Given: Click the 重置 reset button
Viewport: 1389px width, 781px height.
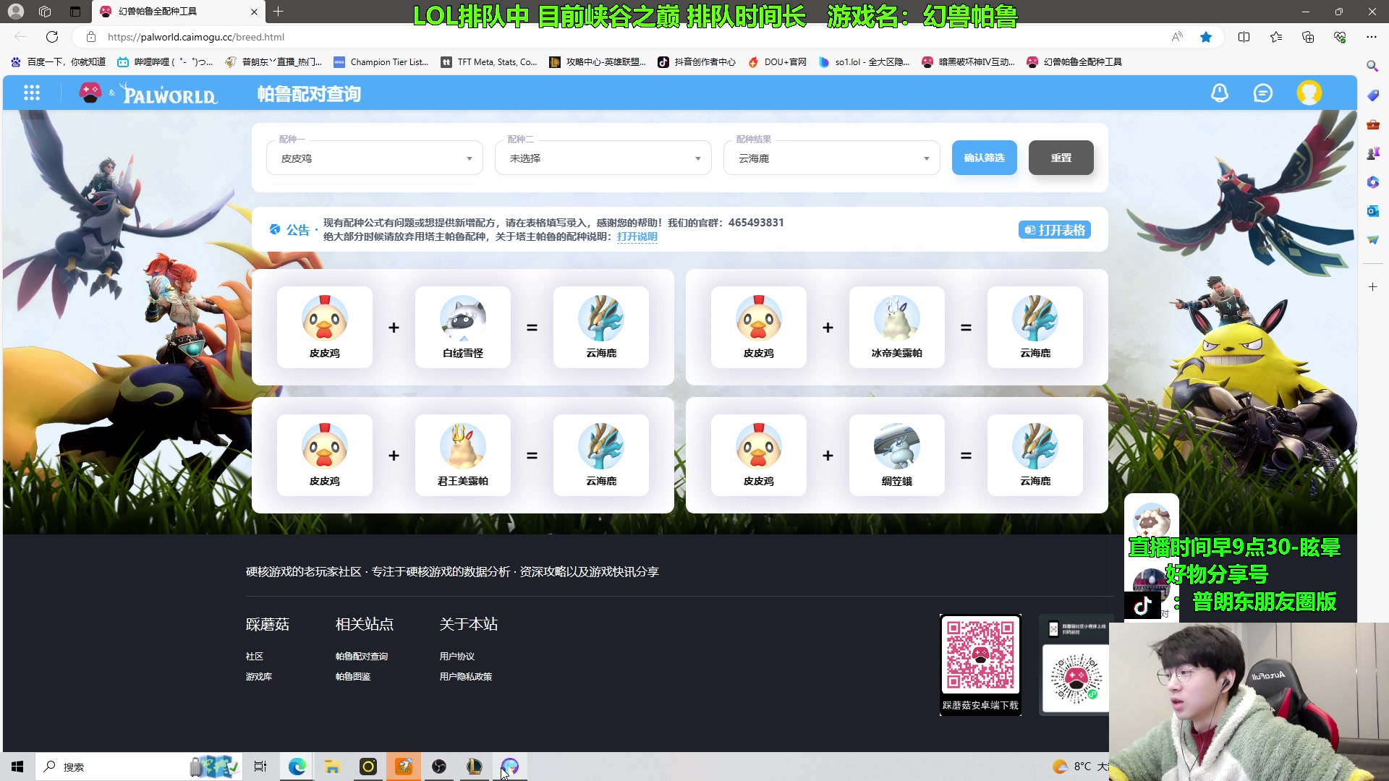Looking at the screenshot, I should click(1061, 158).
